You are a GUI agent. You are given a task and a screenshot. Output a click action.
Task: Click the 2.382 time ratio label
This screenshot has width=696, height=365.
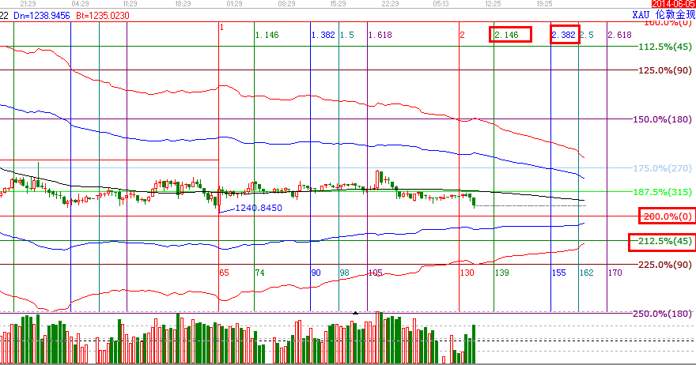[x=563, y=35]
